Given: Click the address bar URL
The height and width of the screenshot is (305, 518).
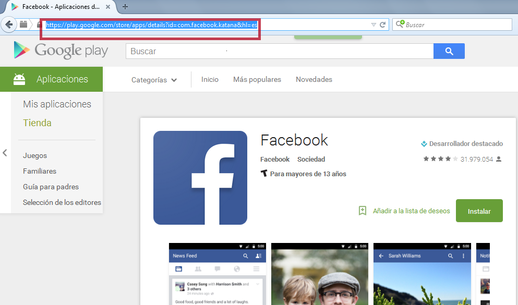Looking at the screenshot, I should coord(151,25).
